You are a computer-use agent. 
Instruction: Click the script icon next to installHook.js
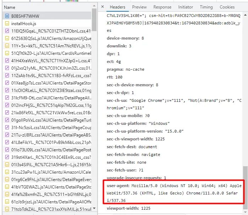click(7, 23)
